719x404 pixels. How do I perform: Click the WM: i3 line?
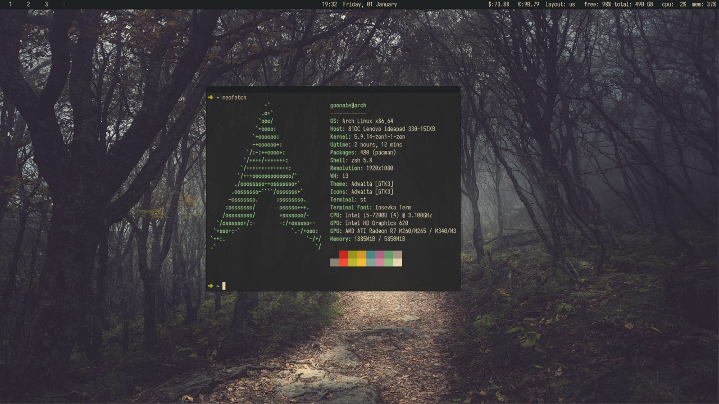(339, 176)
